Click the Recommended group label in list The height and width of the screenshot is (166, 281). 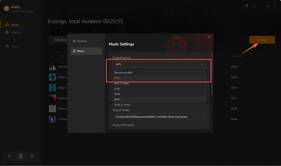(123, 73)
